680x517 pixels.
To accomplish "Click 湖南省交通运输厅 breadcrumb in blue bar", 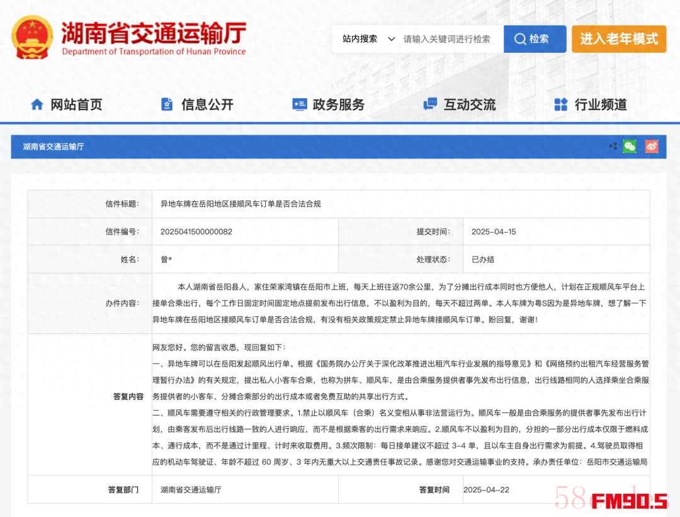I will (x=54, y=147).
